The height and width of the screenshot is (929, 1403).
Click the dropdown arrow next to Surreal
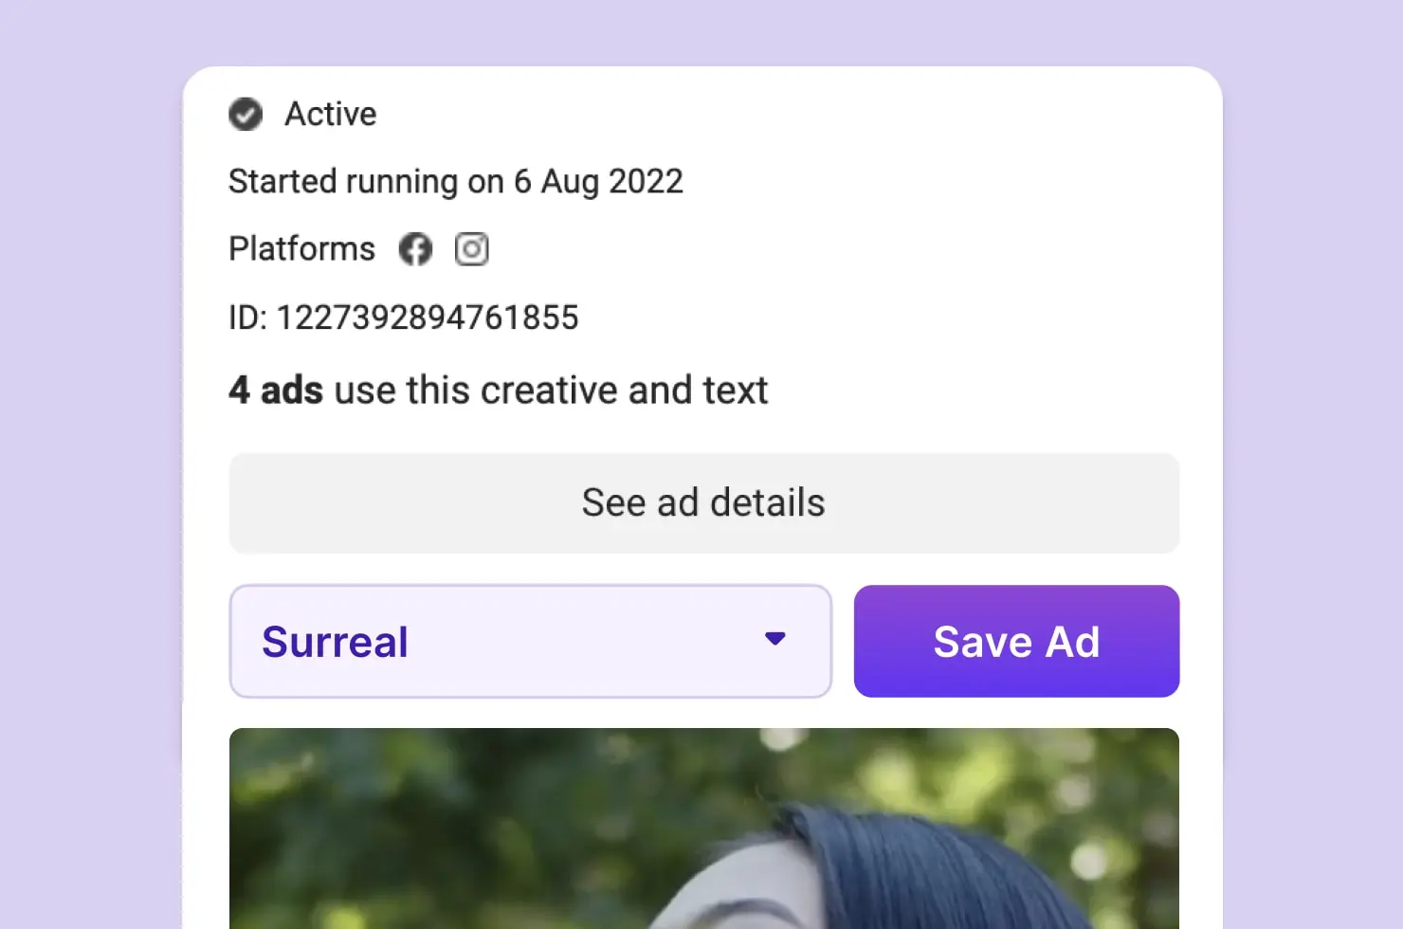[776, 641]
